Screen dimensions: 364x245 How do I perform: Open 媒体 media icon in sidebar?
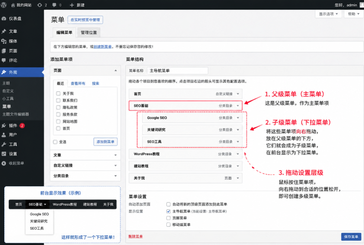click(x=4, y=41)
